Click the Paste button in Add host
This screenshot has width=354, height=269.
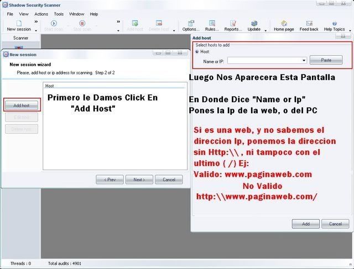pos(326,60)
